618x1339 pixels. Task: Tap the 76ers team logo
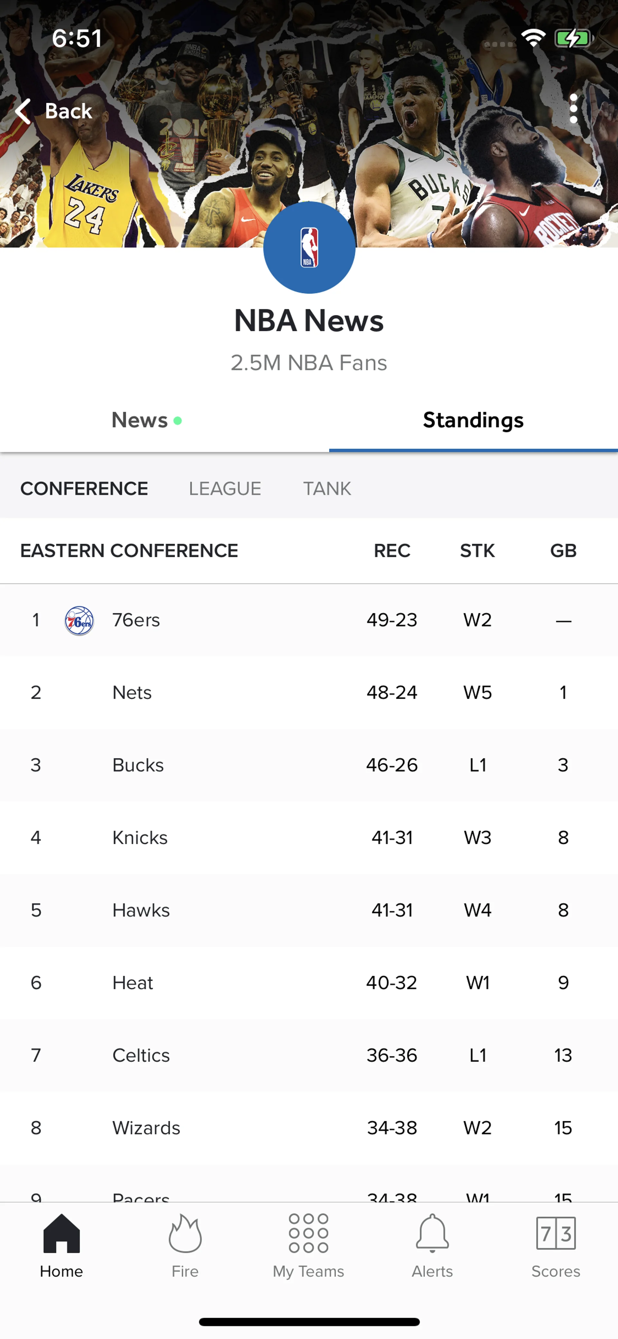[79, 620]
